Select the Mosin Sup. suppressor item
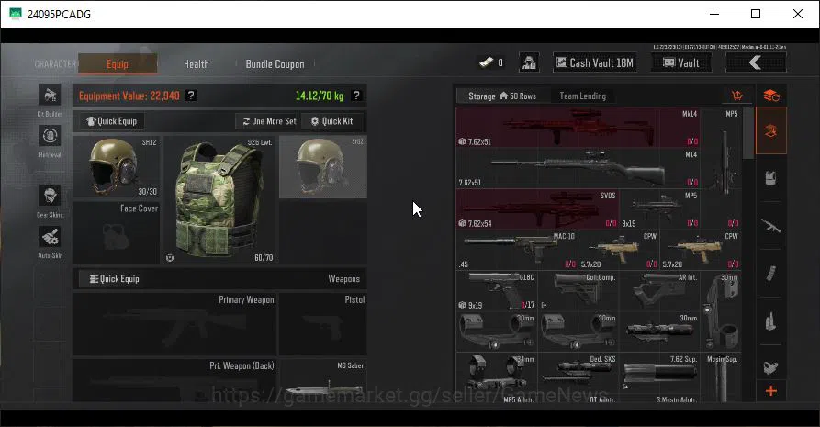 pyautogui.click(x=721, y=376)
